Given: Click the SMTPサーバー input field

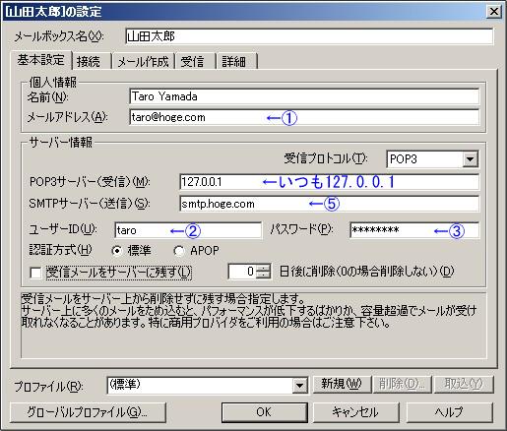Looking at the screenshot, I should pyautogui.click(x=329, y=204).
